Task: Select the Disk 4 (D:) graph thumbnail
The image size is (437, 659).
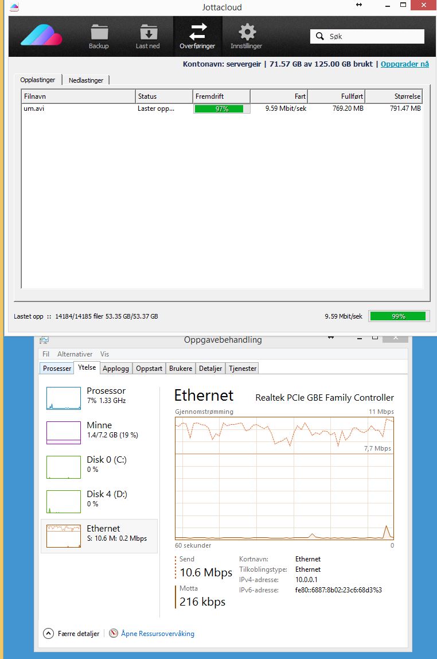Action: tap(64, 501)
